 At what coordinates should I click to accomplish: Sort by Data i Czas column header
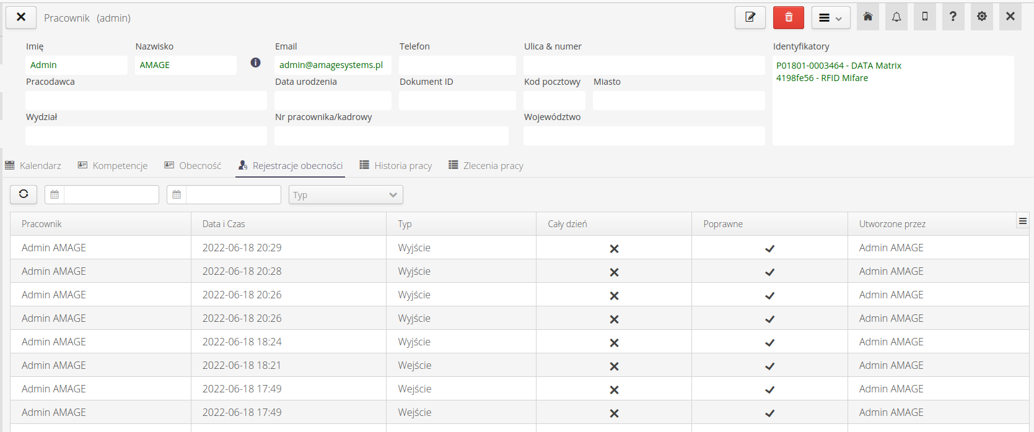pyautogui.click(x=224, y=224)
